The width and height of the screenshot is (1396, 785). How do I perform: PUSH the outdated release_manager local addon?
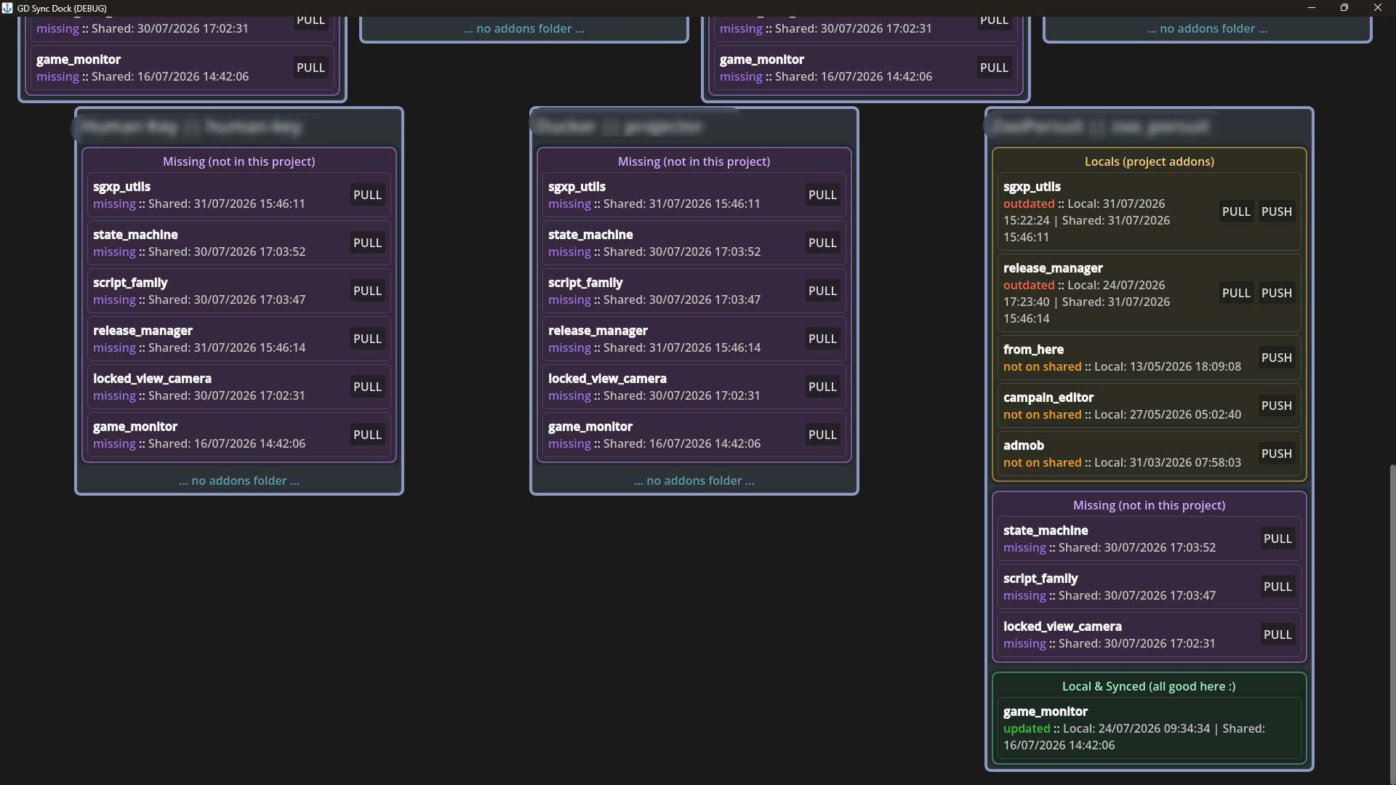(x=1277, y=293)
